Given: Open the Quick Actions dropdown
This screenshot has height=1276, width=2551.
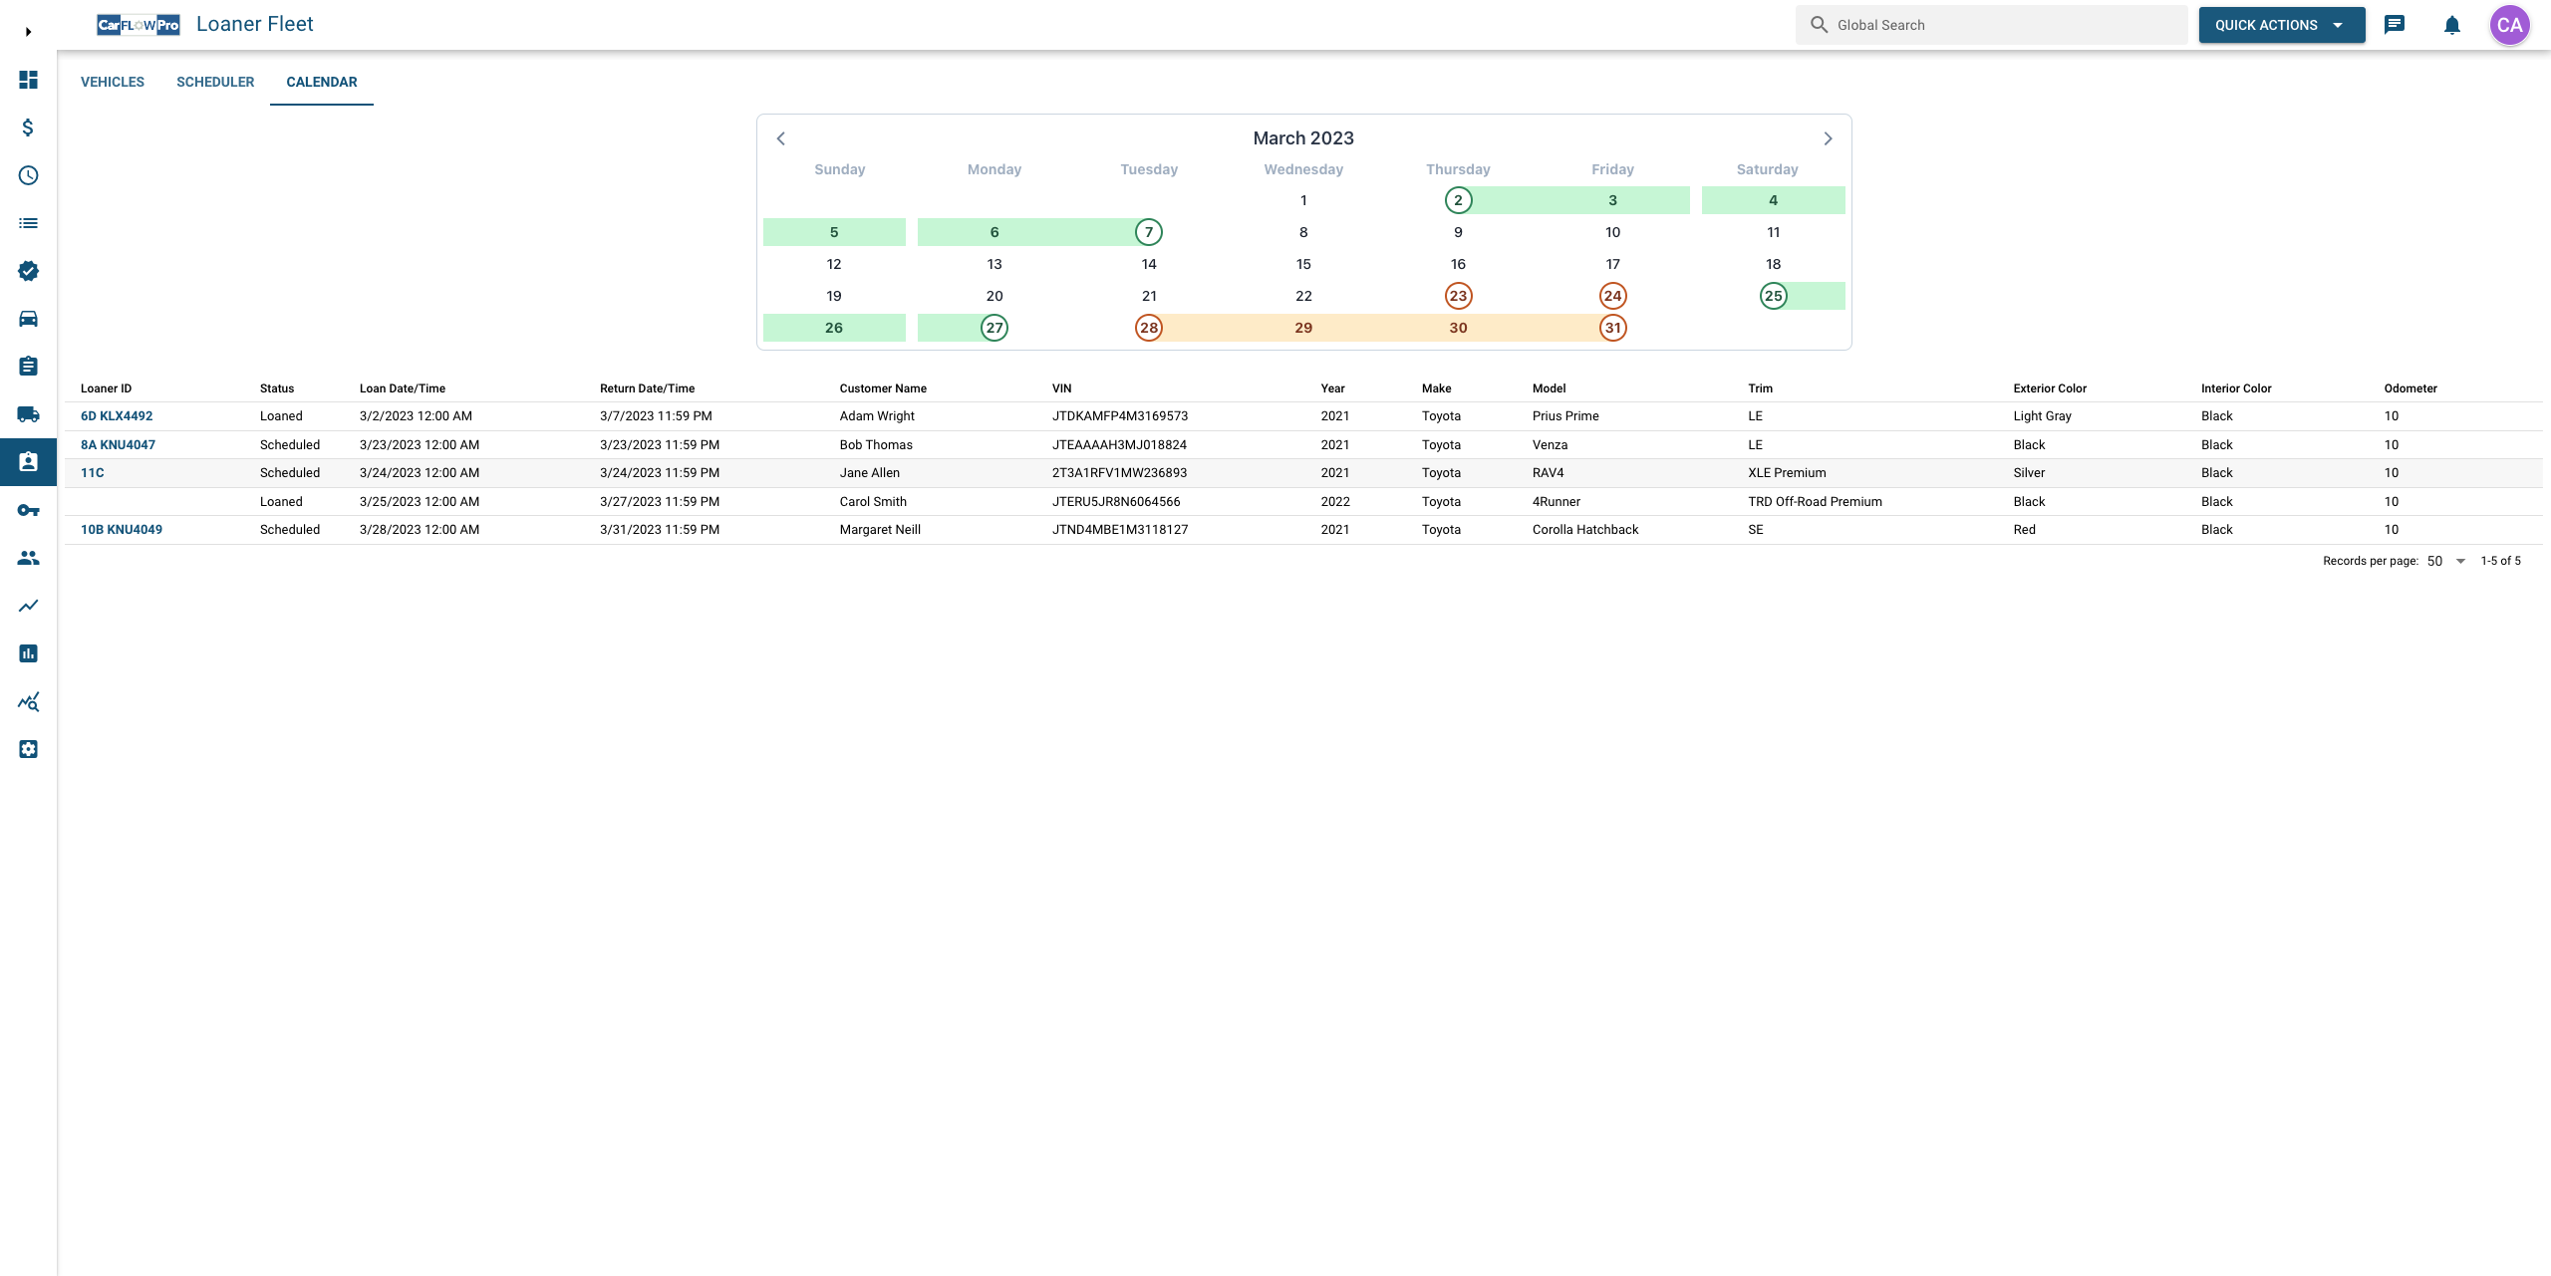Looking at the screenshot, I should (x=2281, y=25).
